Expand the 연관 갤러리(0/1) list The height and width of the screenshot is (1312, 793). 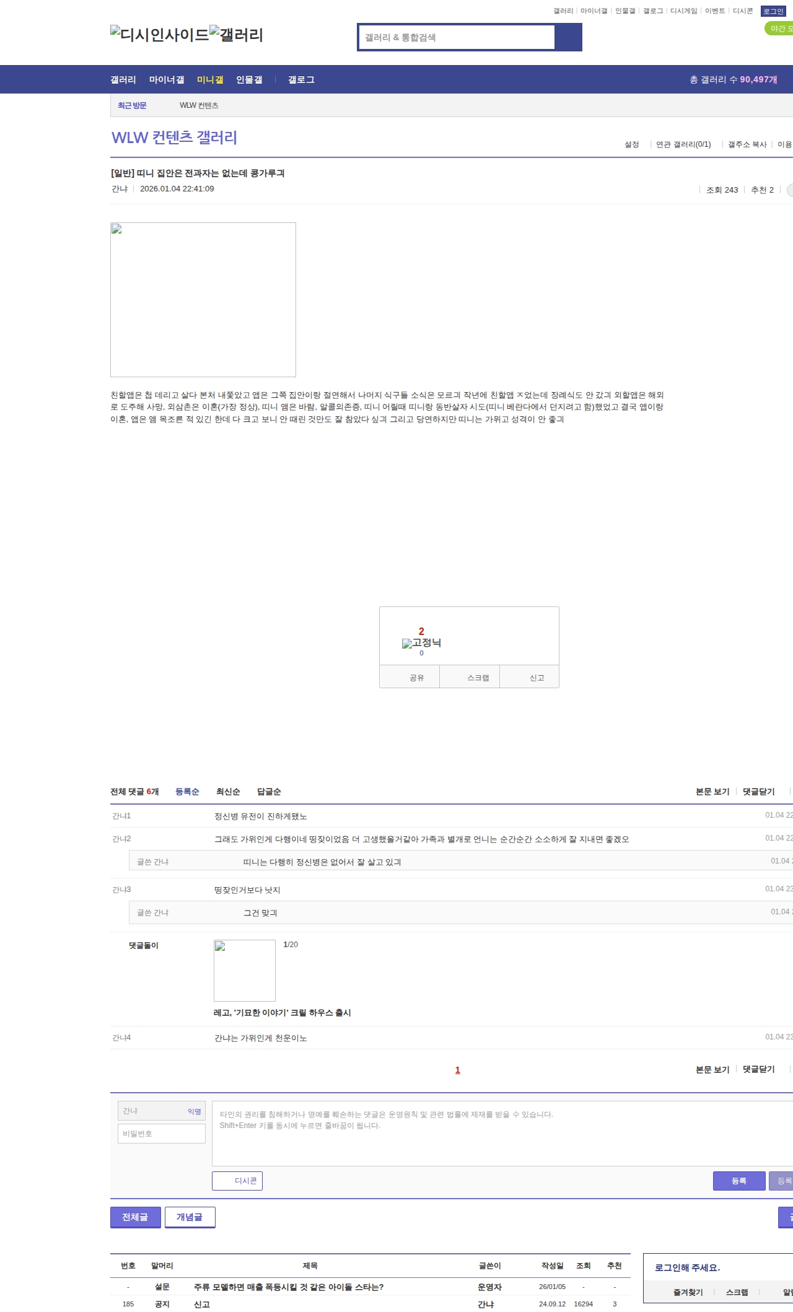[683, 144]
